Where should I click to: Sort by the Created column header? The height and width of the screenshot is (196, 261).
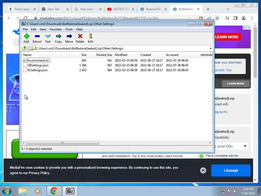click(151, 55)
